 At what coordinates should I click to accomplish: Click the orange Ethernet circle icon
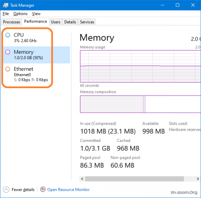(x=8, y=69)
